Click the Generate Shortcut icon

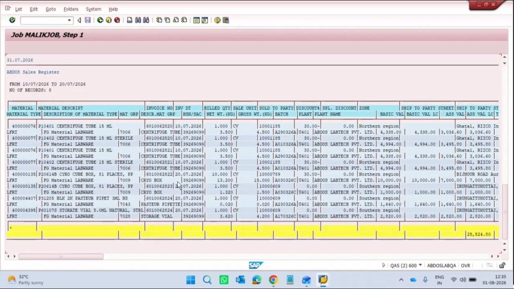click(205, 20)
